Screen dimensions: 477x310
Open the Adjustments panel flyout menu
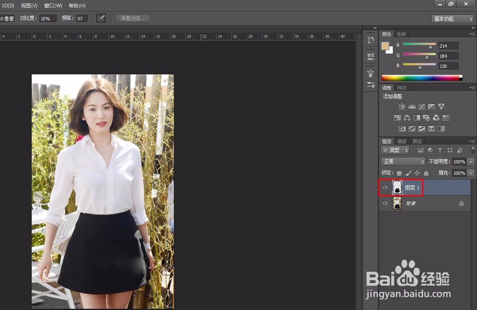(x=472, y=88)
